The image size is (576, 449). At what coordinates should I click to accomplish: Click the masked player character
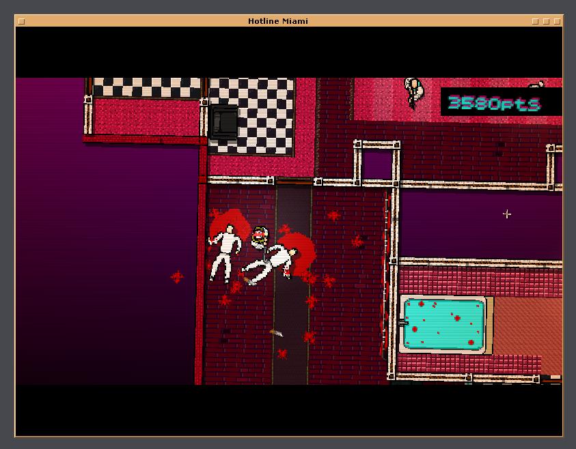click(x=260, y=237)
